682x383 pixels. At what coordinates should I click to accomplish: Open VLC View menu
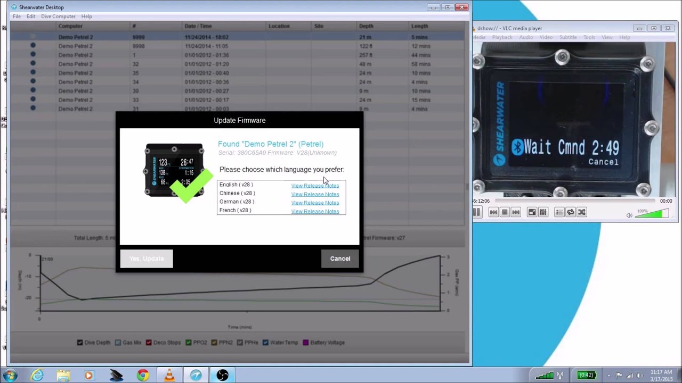point(607,37)
